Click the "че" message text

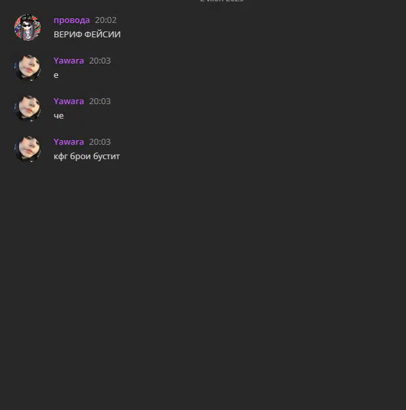tap(58, 116)
